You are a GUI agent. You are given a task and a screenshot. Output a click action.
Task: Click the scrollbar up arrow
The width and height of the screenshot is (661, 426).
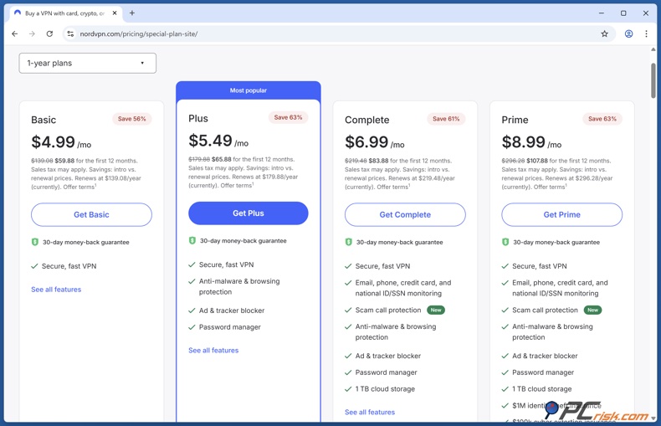[x=653, y=49]
